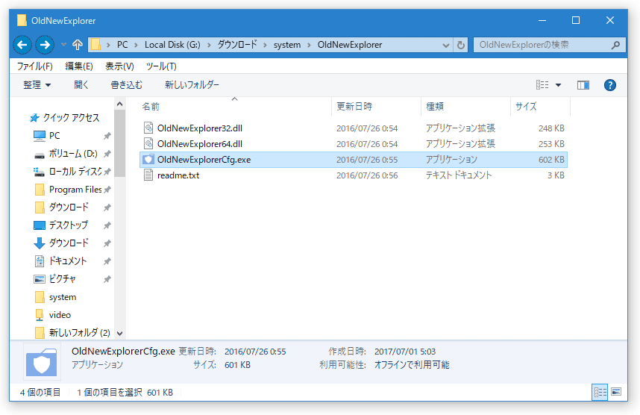
Task: Click the OldNewExplorerCfg.exe shield icon in list
Action: (x=148, y=159)
